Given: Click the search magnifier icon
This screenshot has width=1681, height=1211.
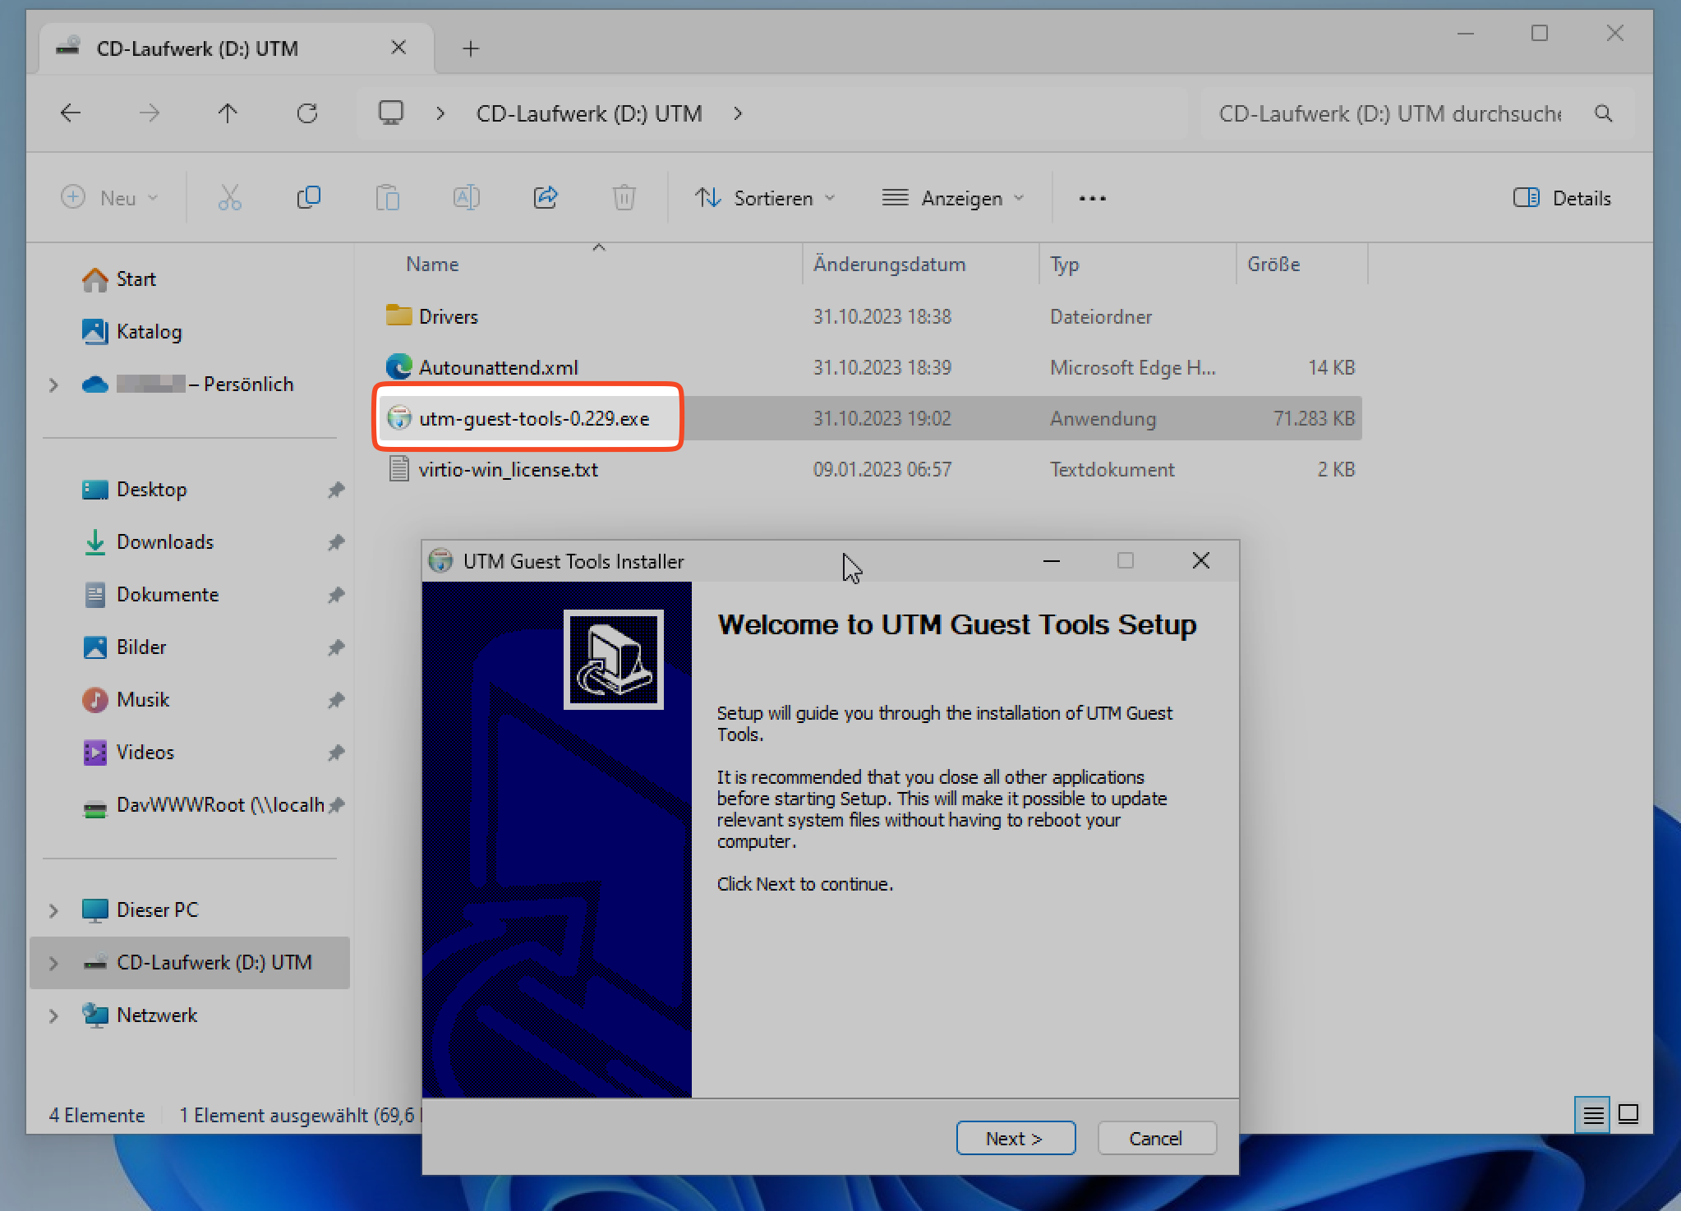Looking at the screenshot, I should (x=1603, y=113).
